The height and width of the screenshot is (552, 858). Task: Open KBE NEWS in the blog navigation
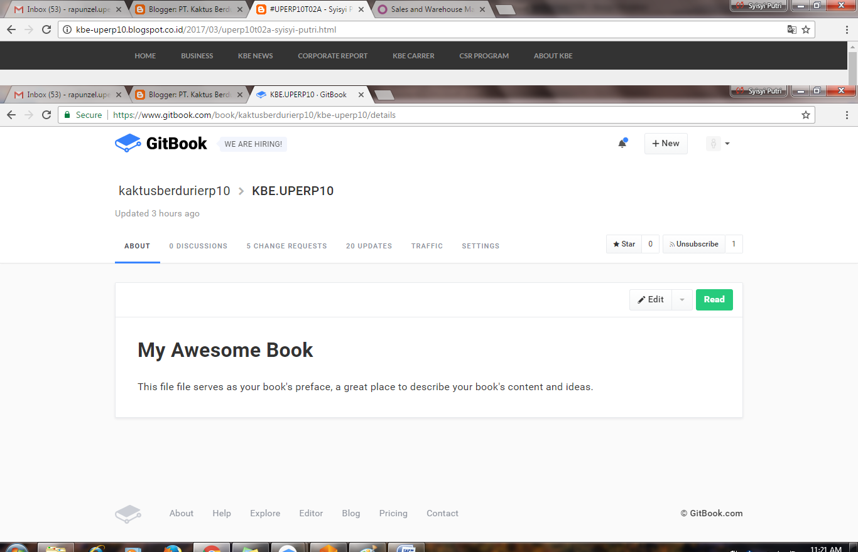(256, 56)
